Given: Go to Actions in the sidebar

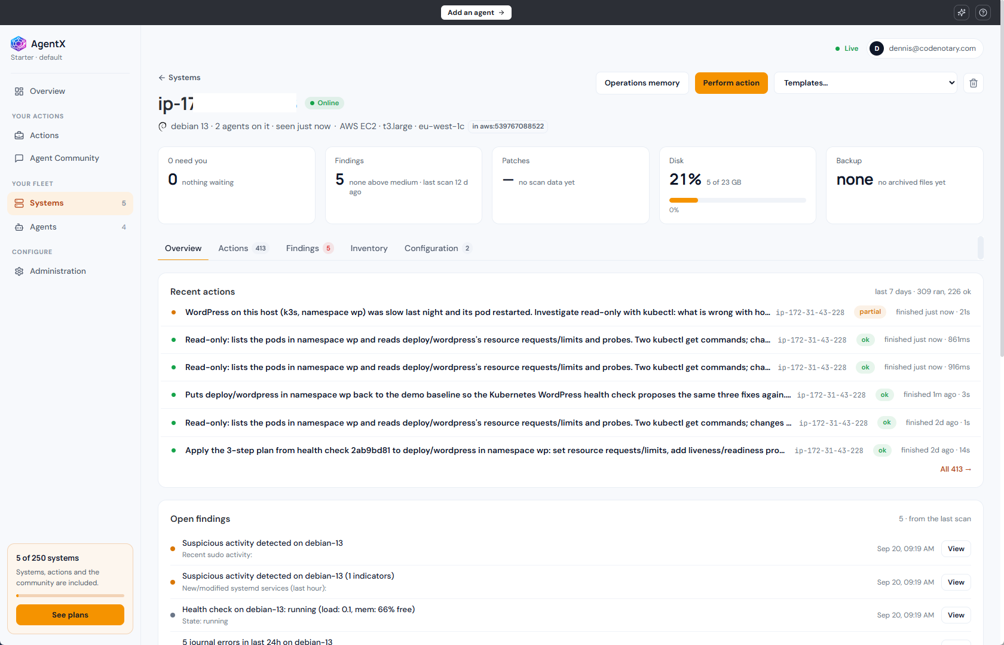Looking at the screenshot, I should (x=70, y=136).
